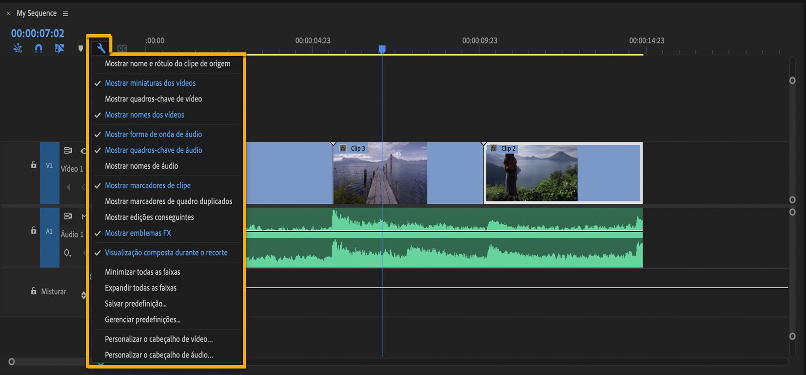
Task: Click the Add Marker icon
Action: 80,48
